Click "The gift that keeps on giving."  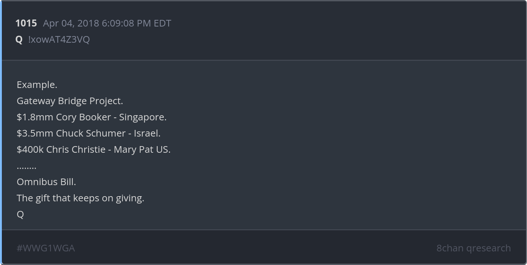point(80,198)
